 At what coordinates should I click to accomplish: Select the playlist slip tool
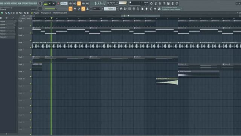click(x=17, y=13)
